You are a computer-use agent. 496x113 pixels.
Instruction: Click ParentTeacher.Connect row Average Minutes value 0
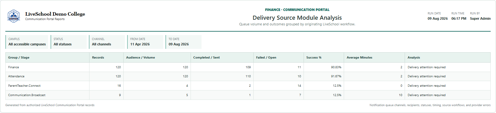pyautogui.click(x=401, y=86)
